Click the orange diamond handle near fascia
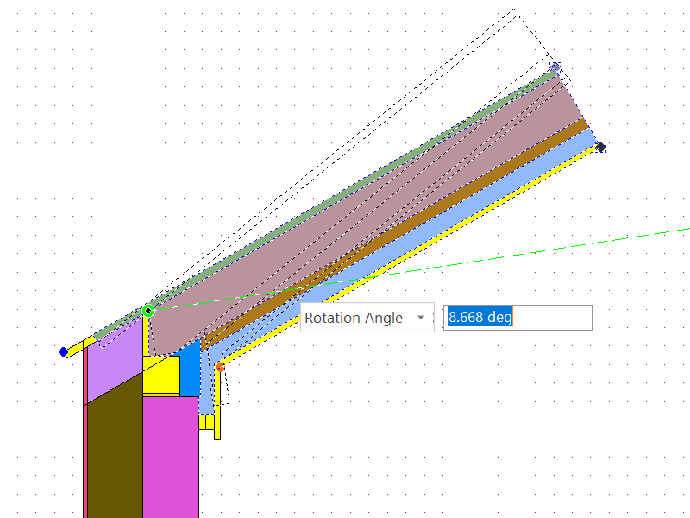 (220, 367)
